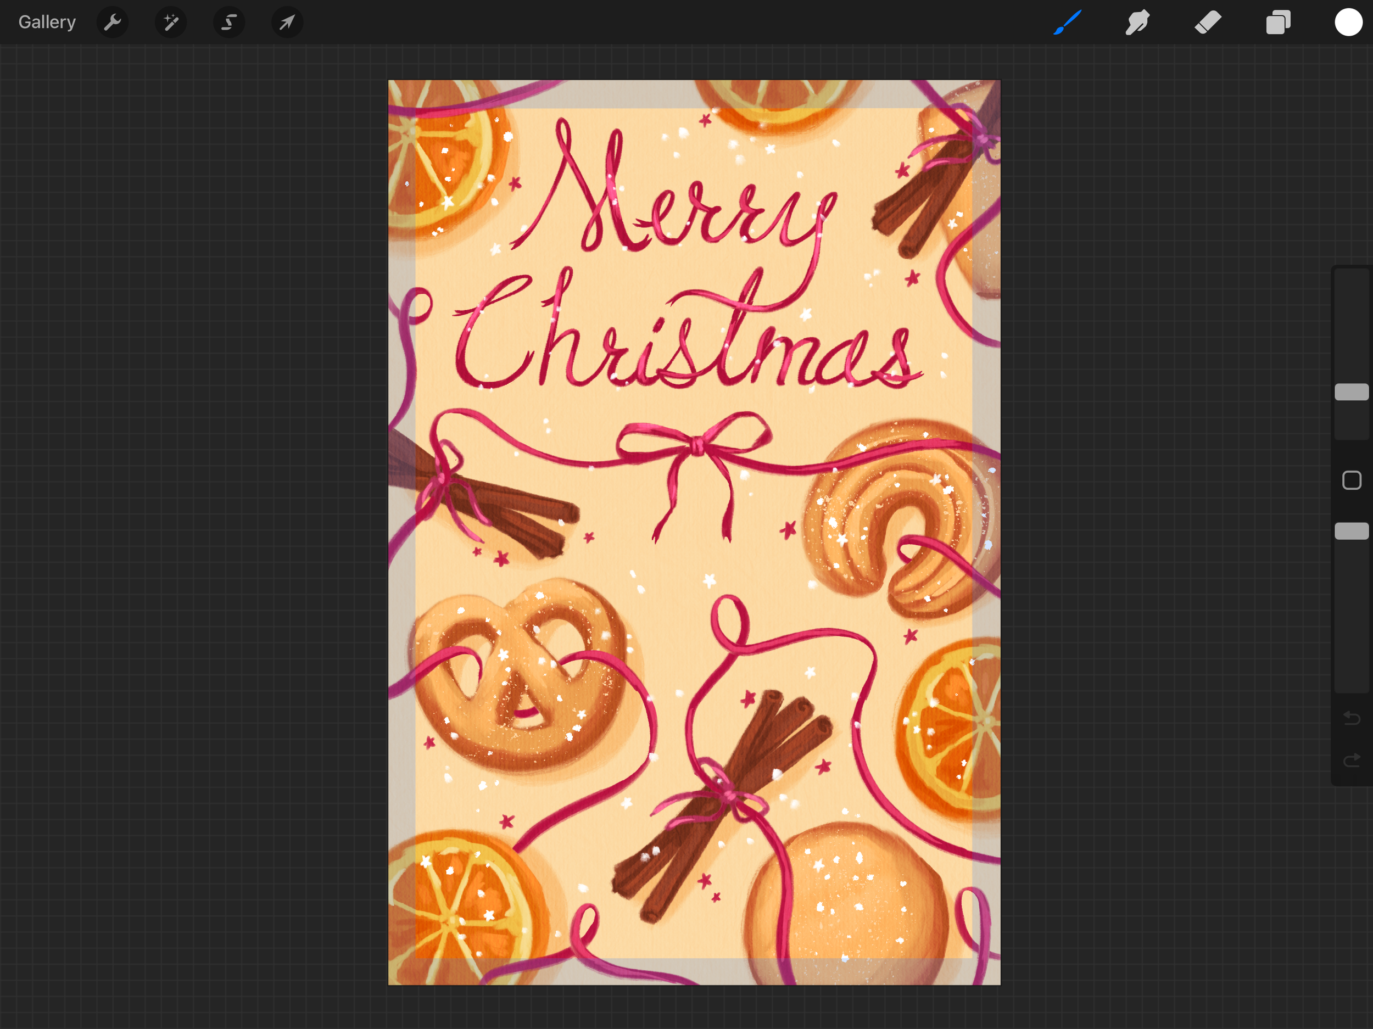Viewport: 1373px width, 1029px height.
Task: Select the Smudge tool
Action: pos(1137,23)
